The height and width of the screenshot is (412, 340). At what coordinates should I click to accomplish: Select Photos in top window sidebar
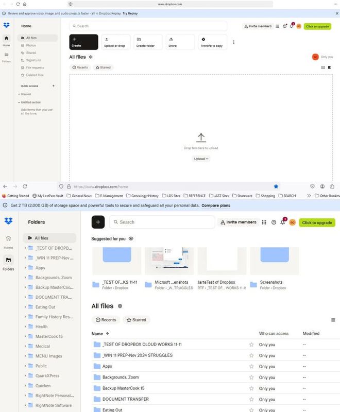click(x=31, y=45)
